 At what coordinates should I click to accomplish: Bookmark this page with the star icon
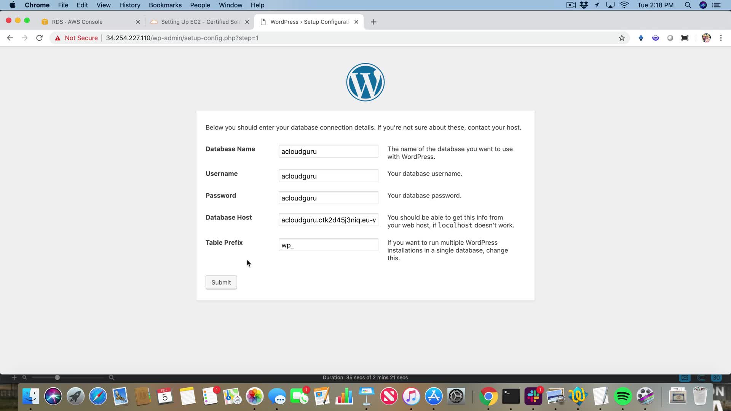click(x=622, y=38)
